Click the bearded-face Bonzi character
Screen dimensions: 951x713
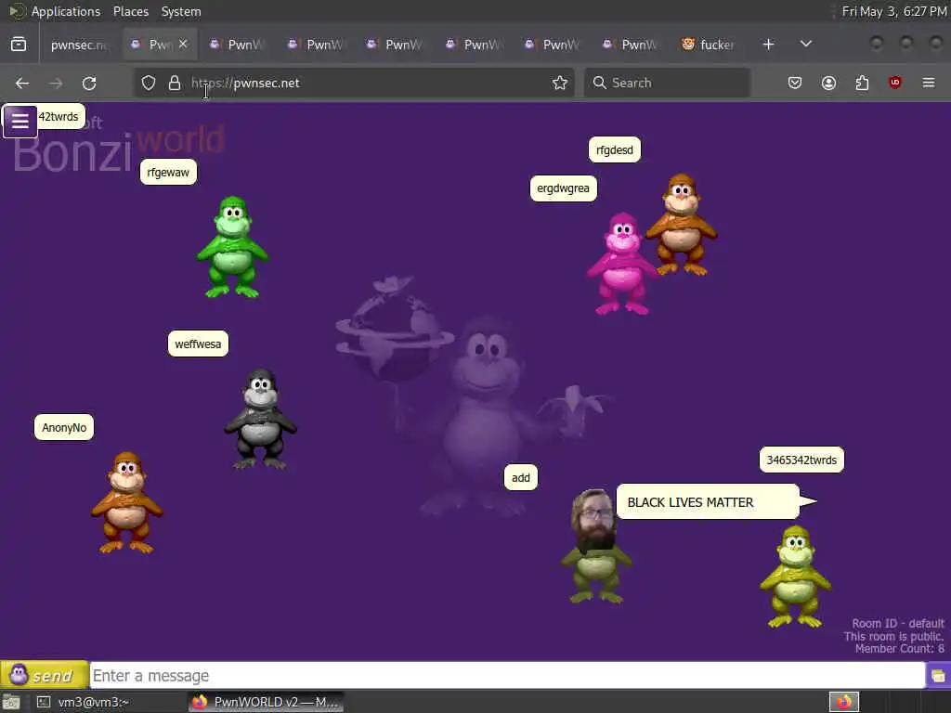pyautogui.click(x=595, y=546)
